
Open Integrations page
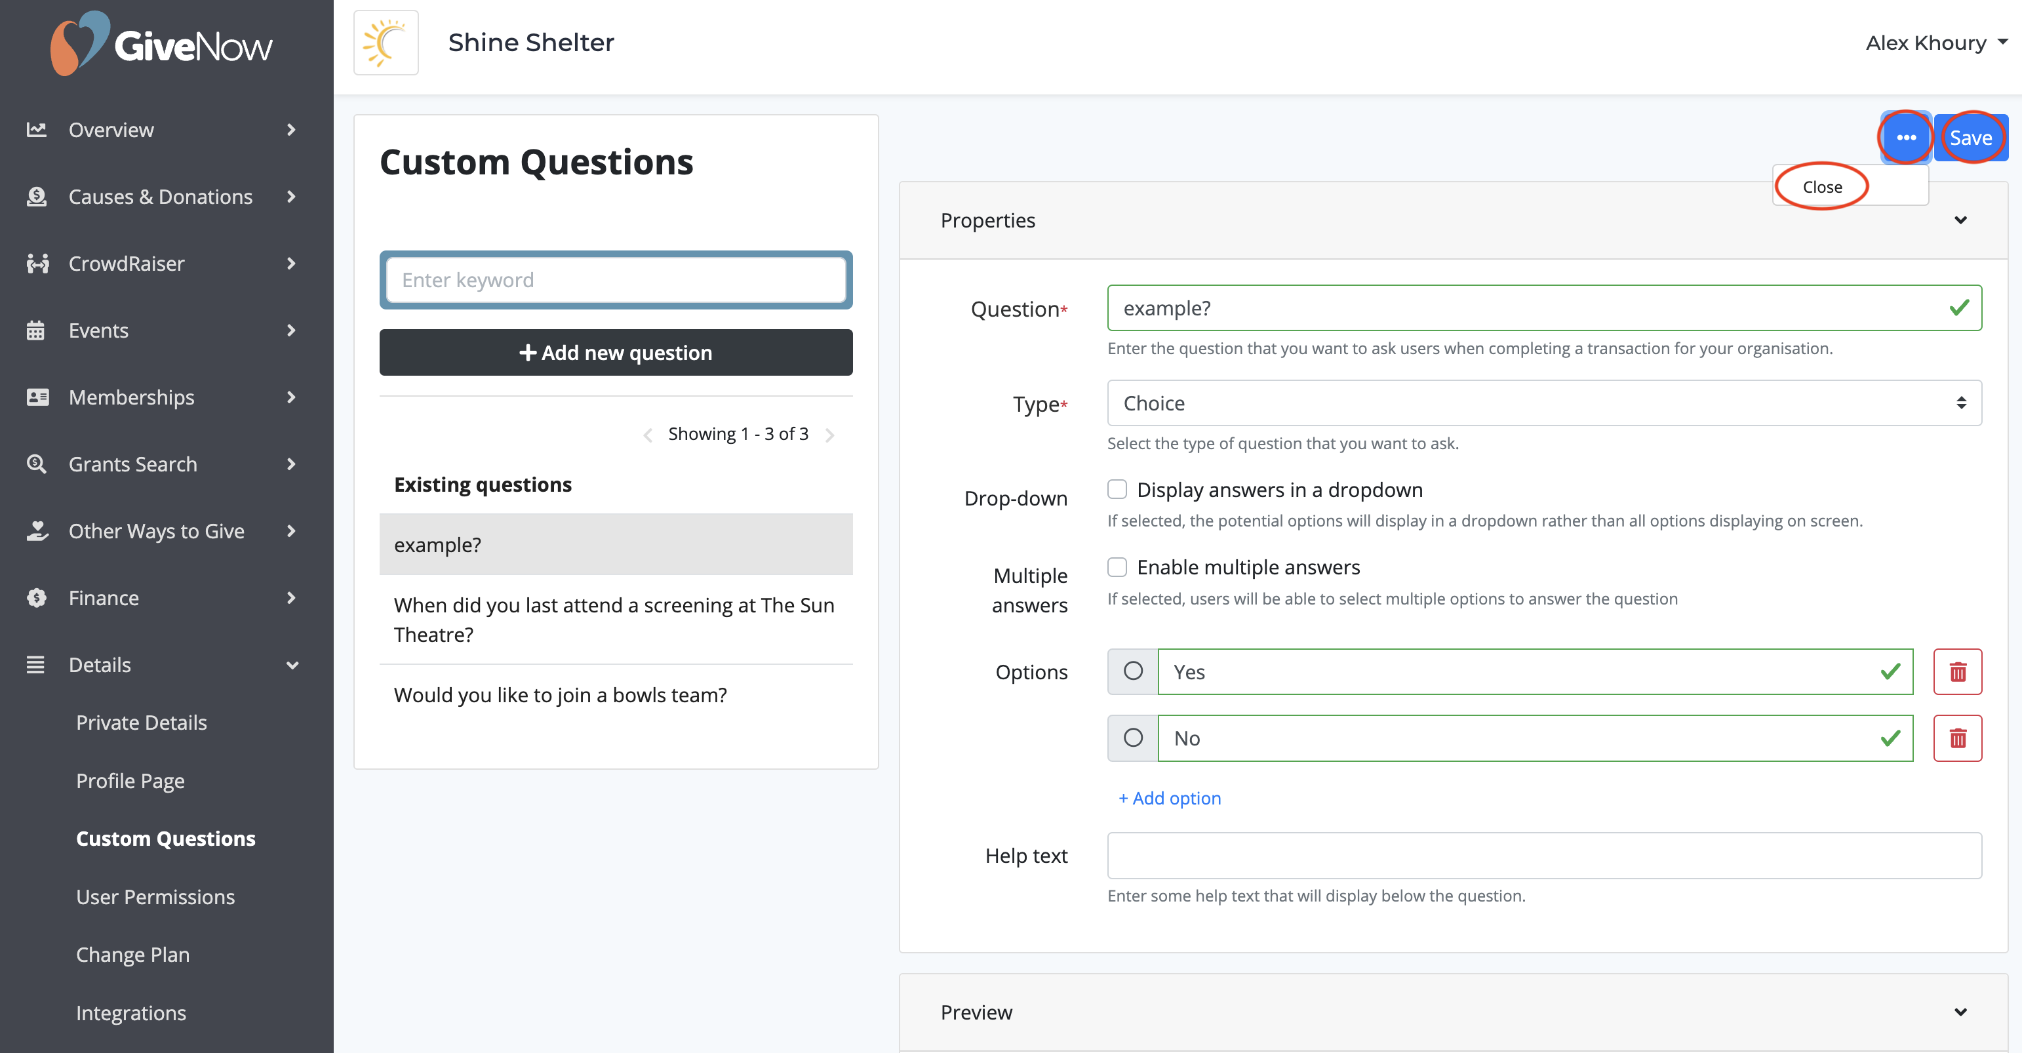point(131,1013)
